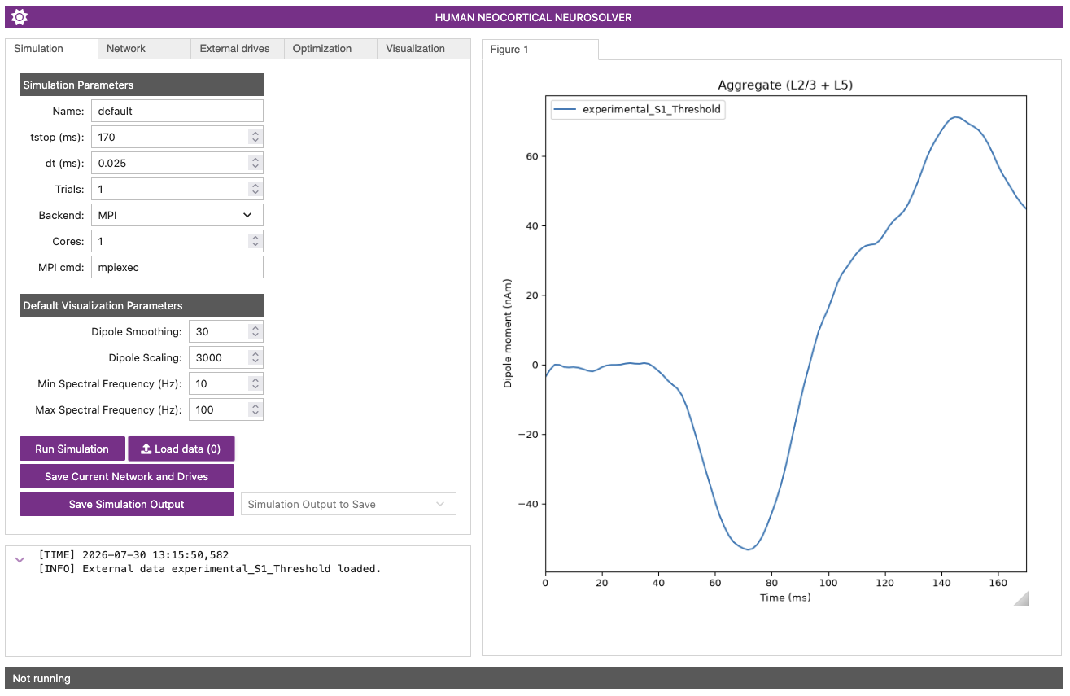1070x696 pixels.
Task: Click the Aggregate (L2/3 + L5) plot title
Action: pos(785,85)
